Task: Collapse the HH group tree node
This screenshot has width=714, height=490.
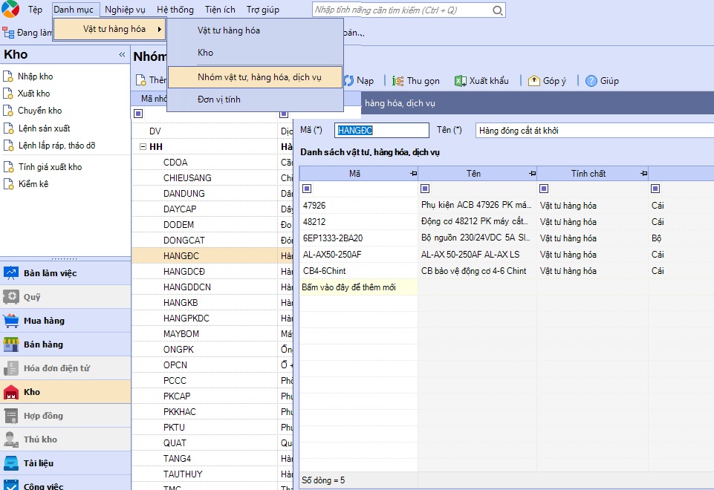Action: coord(143,146)
